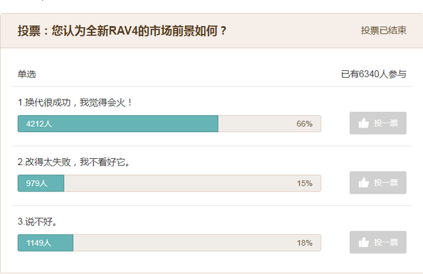Choose option 1.换代很成功,我觉得会火!

coord(75,102)
